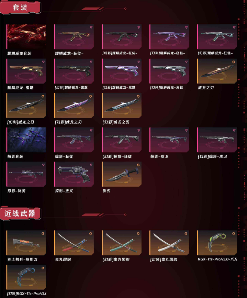Choose the purple 耀鳞威龙-狂徒 rifle variant

point(169,37)
